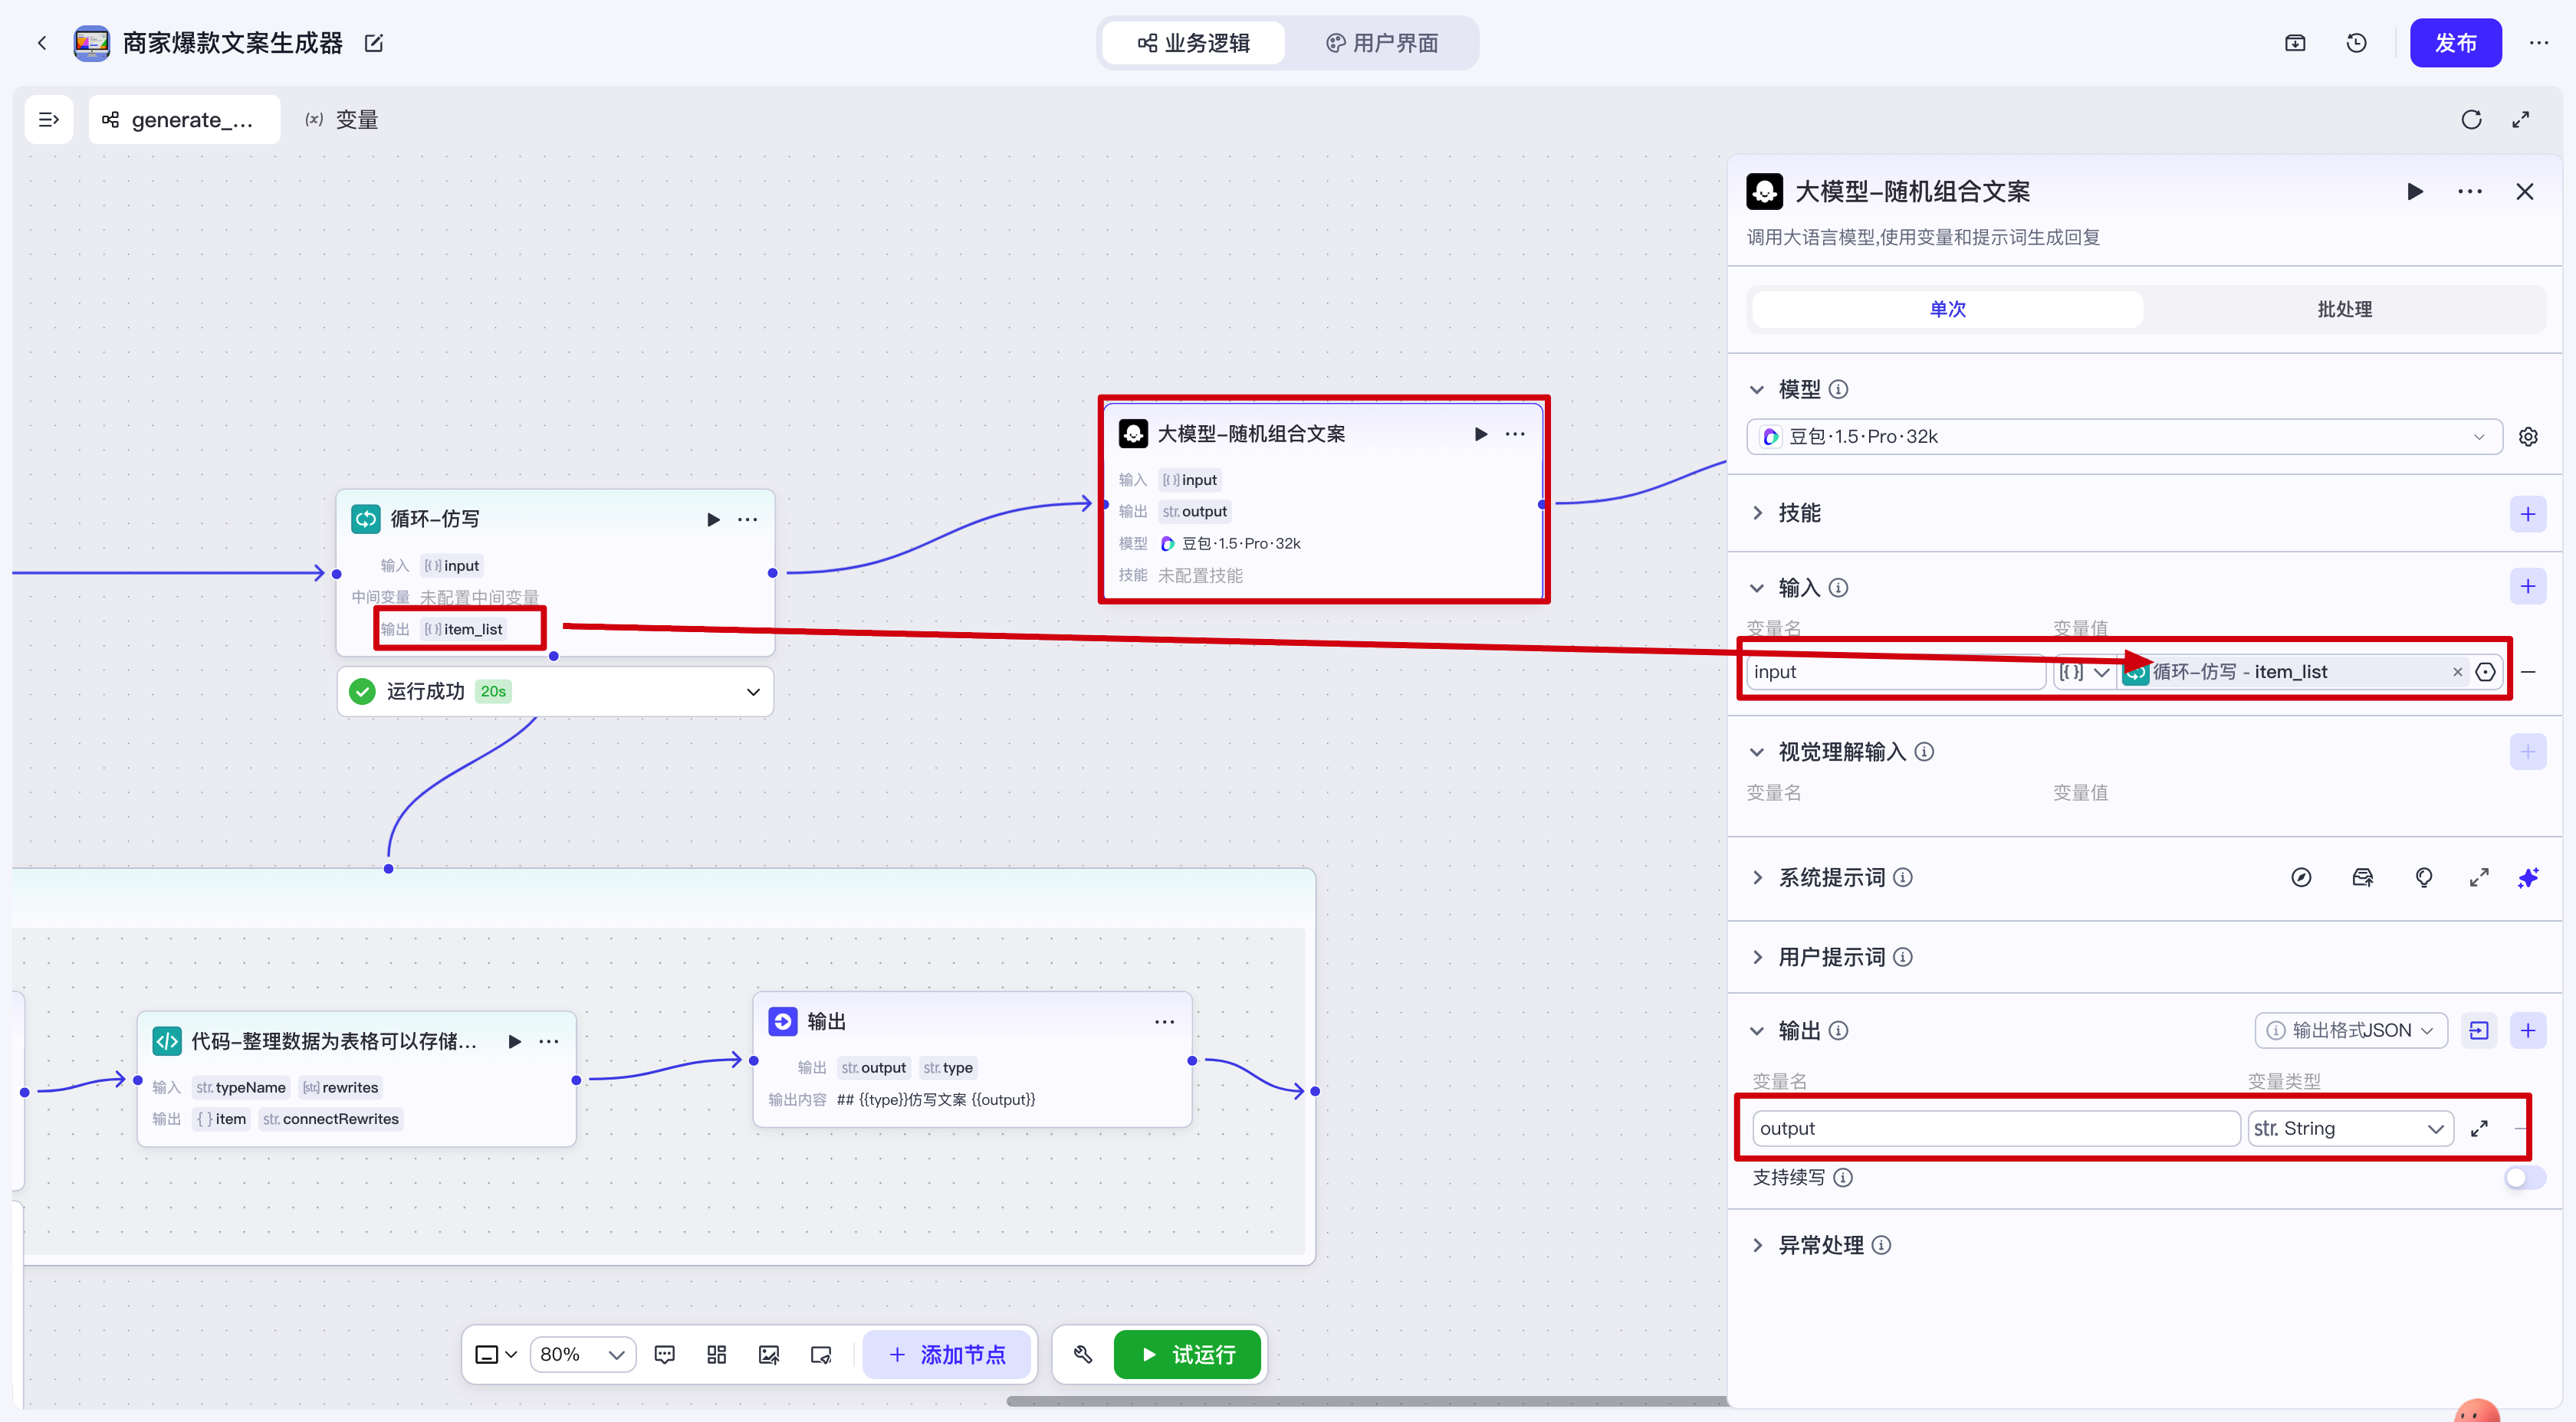Click the debug wrench icon beside 试运行
Screen dimensions: 2576x1422
click(1082, 1354)
